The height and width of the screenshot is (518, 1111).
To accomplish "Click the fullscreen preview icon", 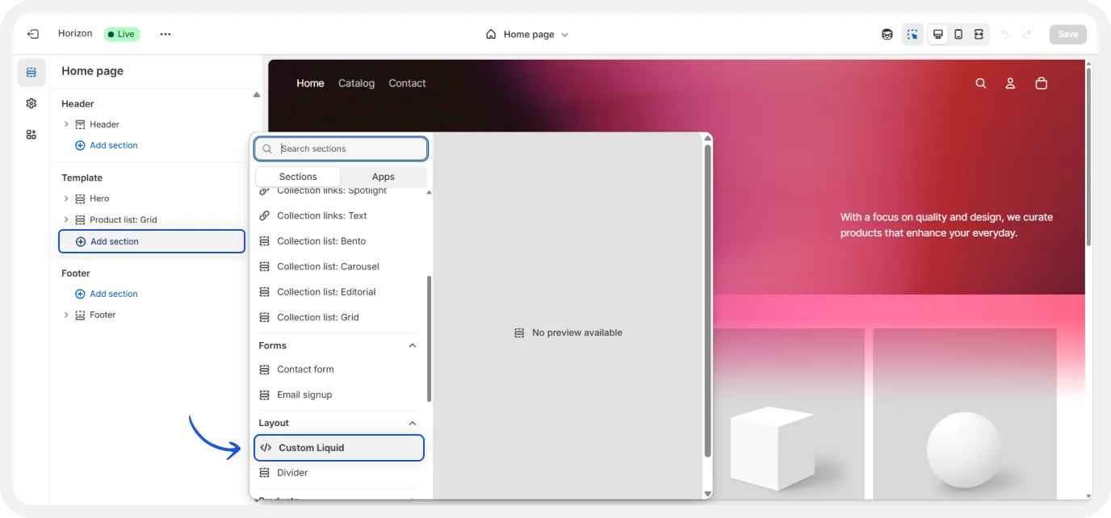I will pos(979,34).
